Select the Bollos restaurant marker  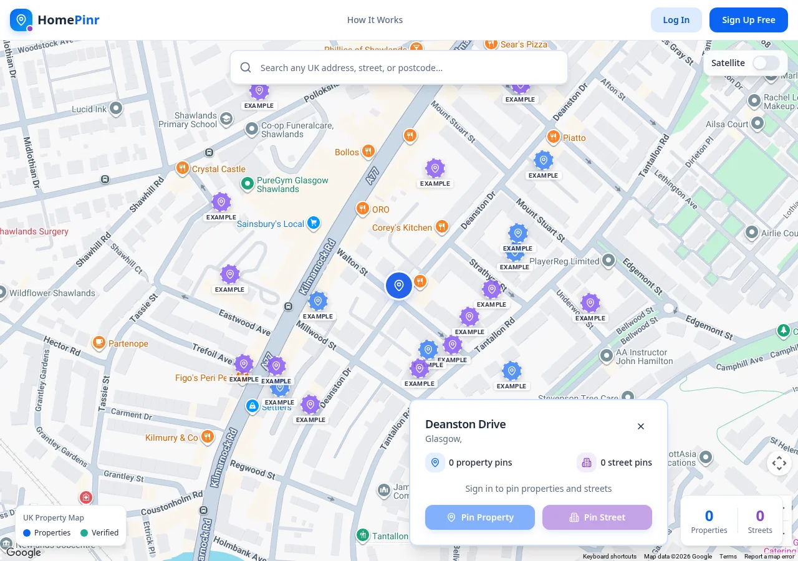(x=368, y=151)
